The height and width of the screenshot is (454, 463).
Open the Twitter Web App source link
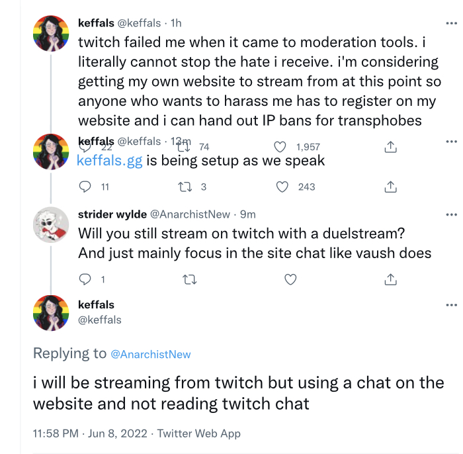pos(198,433)
